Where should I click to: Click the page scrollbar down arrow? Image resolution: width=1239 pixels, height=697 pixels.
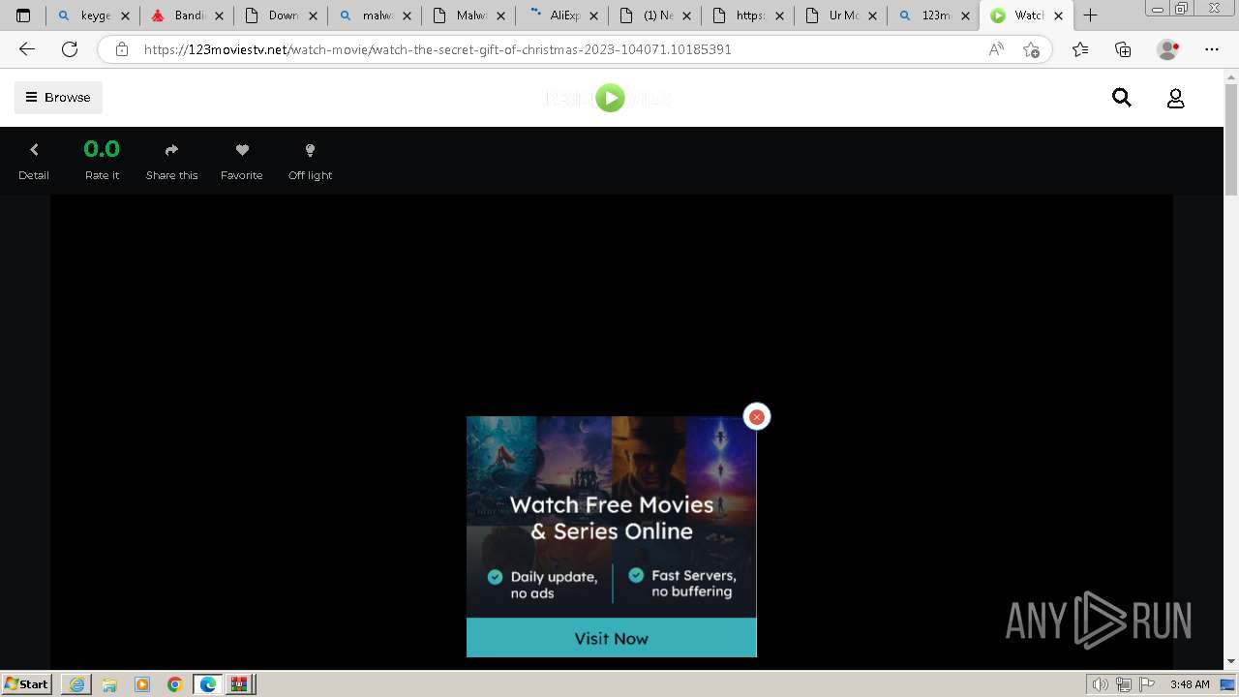[x=1231, y=662]
